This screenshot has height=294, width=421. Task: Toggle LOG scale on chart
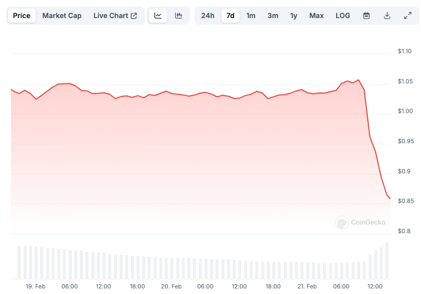(x=343, y=16)
